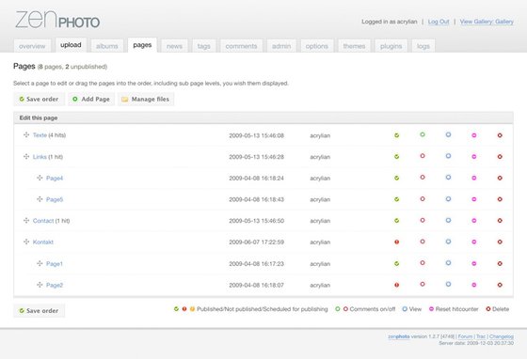The image size is (527, 359).
Task: View the Links page via blue icon
Action: [448, 156]
